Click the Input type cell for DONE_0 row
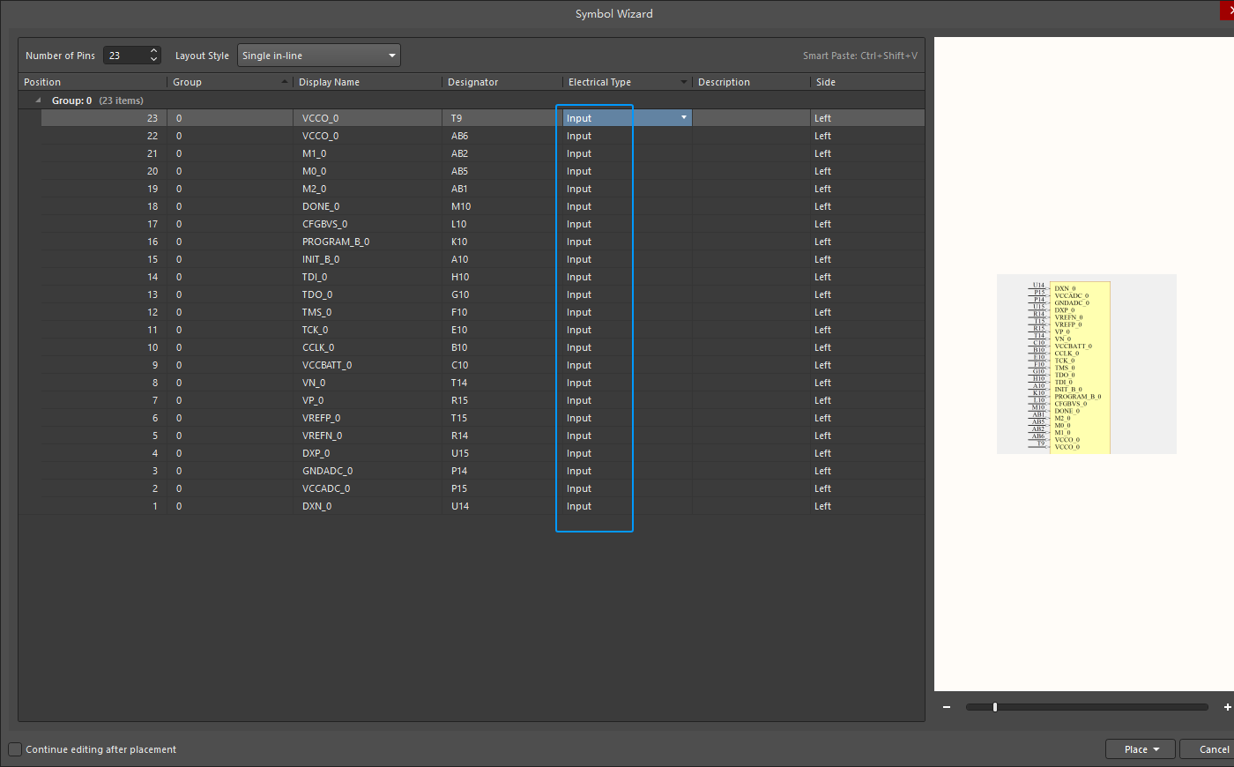The image size is (1234, 767). click(x=628, y=206)
